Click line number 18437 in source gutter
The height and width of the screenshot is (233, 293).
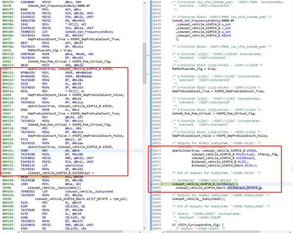[156, 17]
